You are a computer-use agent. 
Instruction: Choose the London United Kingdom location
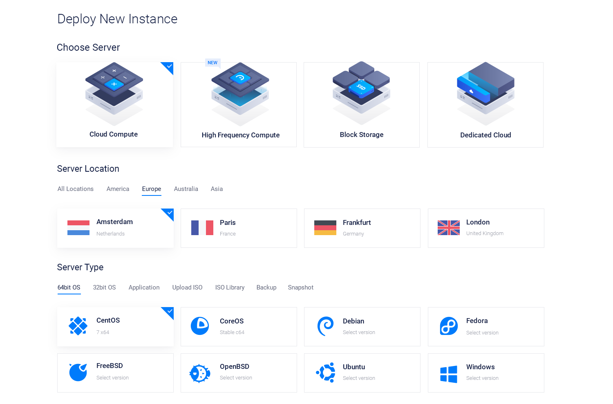click(486, 228)
